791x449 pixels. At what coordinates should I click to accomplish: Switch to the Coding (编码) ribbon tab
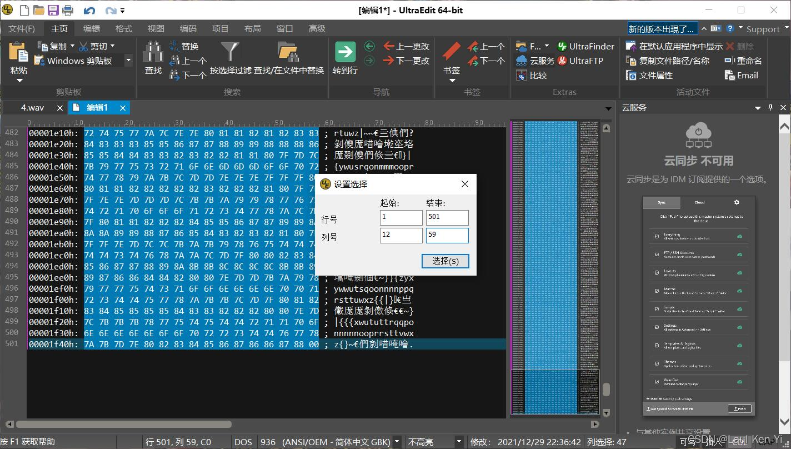pos(188,28)
